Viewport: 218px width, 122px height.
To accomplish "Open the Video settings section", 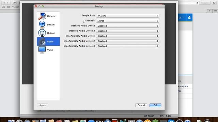I will (x=48, y=50).
